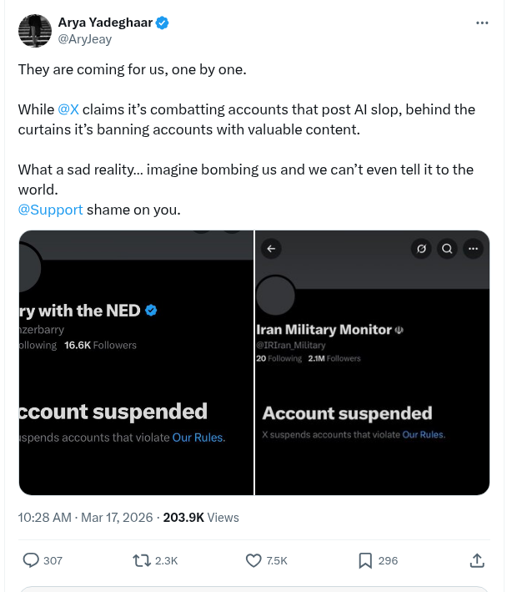507x592 pixels.
Task: Like the tweet with heart icon
Action: tap(253, 560)
